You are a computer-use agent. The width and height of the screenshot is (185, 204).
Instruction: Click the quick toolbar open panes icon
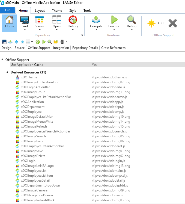[x=28, y=42]
